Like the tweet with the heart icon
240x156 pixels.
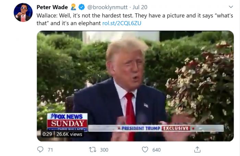(x=145, y=149)
